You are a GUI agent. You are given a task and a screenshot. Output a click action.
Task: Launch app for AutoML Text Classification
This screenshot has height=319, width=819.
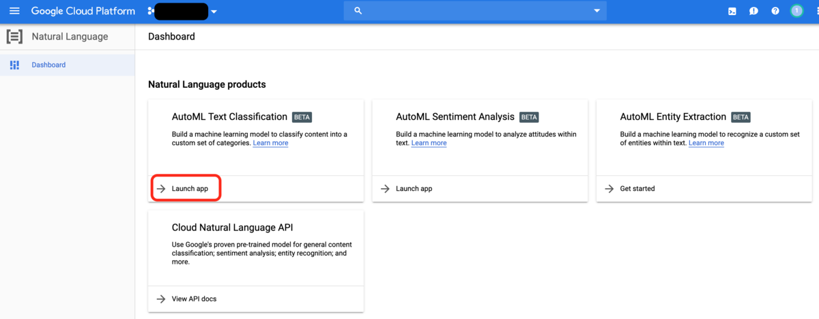pos(190,189)
